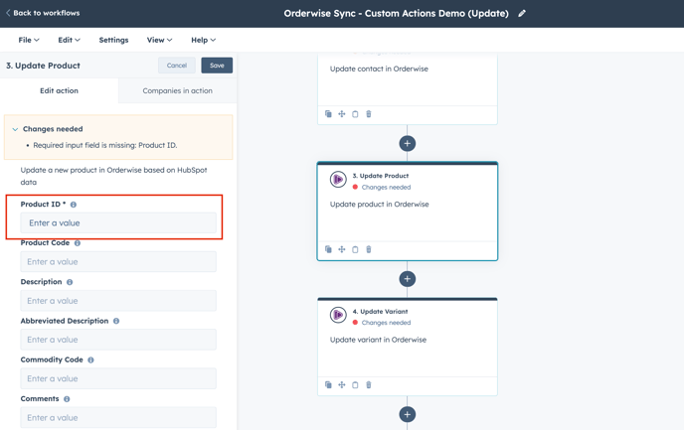Add an action above Update Product
This screenshot has height=430, width=684.
click(407, 143)
